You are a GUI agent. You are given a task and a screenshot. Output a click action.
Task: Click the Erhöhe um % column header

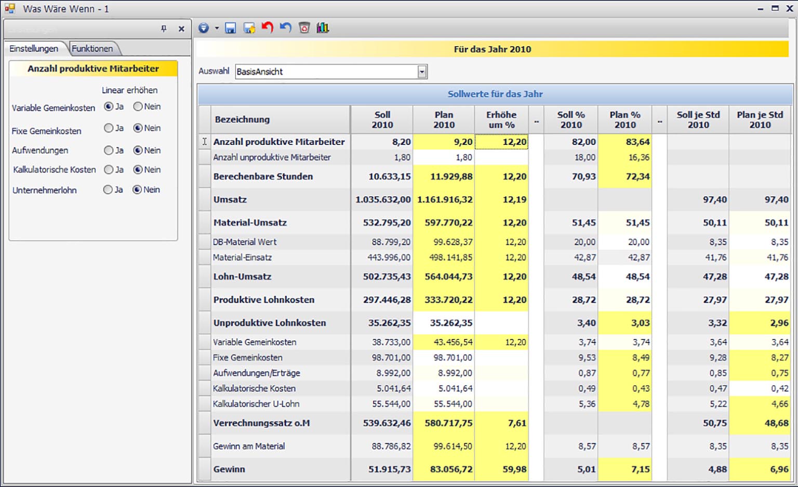coord(501,119)
